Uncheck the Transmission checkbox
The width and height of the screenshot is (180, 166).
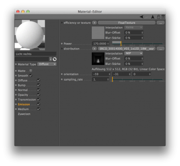coord(39,99)
